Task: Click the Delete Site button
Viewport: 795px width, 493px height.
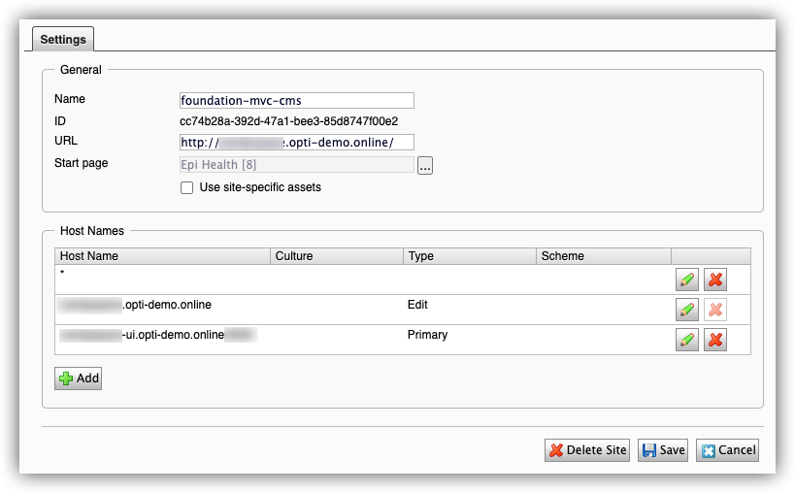Action: click(x=587, y=450)
